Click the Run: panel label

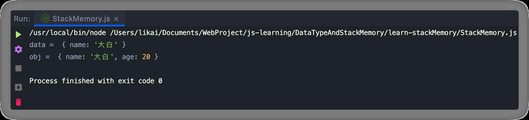[x=22, y=19]
